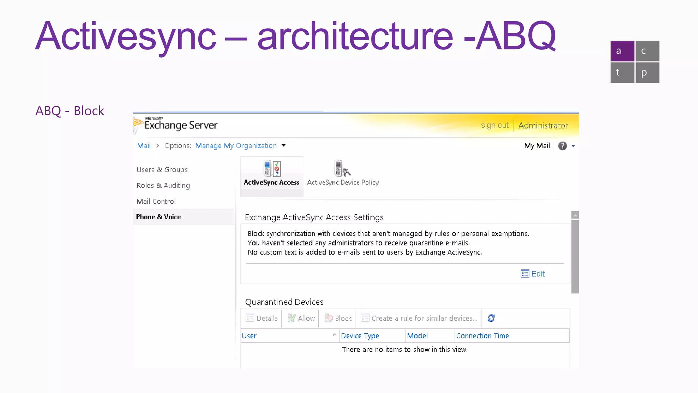Click the sign out link

coord(495,125)
